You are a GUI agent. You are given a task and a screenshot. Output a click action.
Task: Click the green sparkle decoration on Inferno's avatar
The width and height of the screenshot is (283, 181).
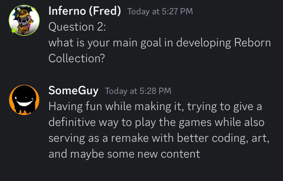[14, 31]
